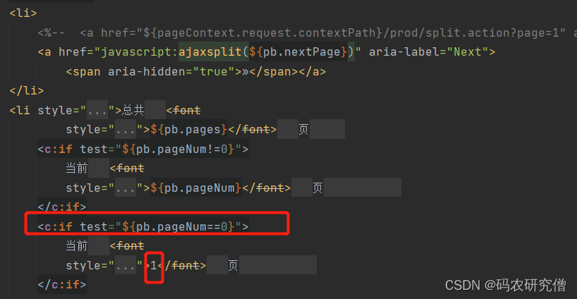The width and height of the screenshot is (577, 299).
Task: Click the » character in span
Action: [x=245, y=71]
